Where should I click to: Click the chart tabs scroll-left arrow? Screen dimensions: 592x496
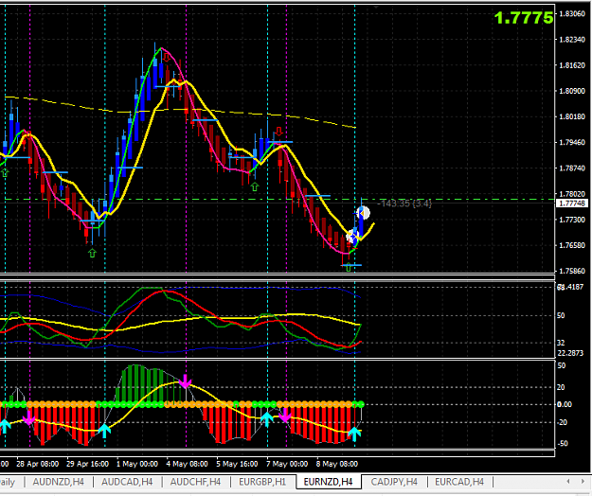point(568,481)
